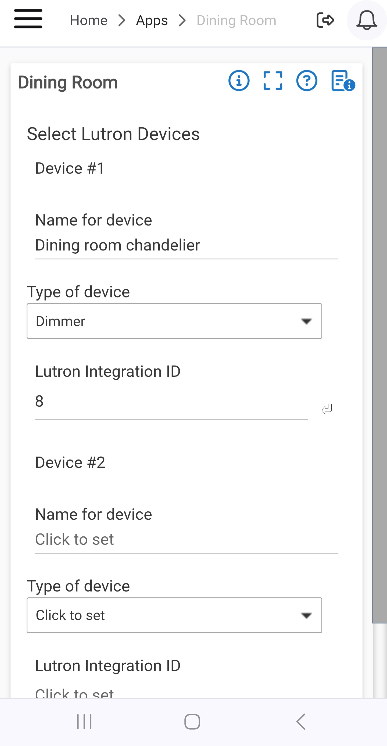Image resolution: width=387 pixels, height=746 pixels.
Task: Go to Apps in the breadcrumb
Action: (152, 20)
